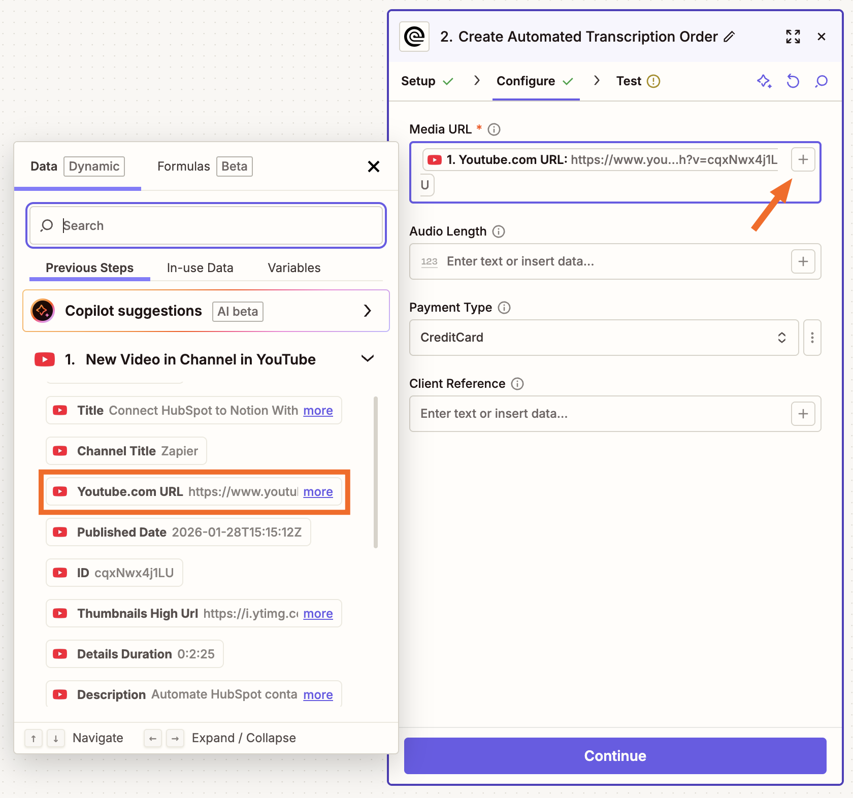Expand step panel to fullscreen

tap(793, 36)
